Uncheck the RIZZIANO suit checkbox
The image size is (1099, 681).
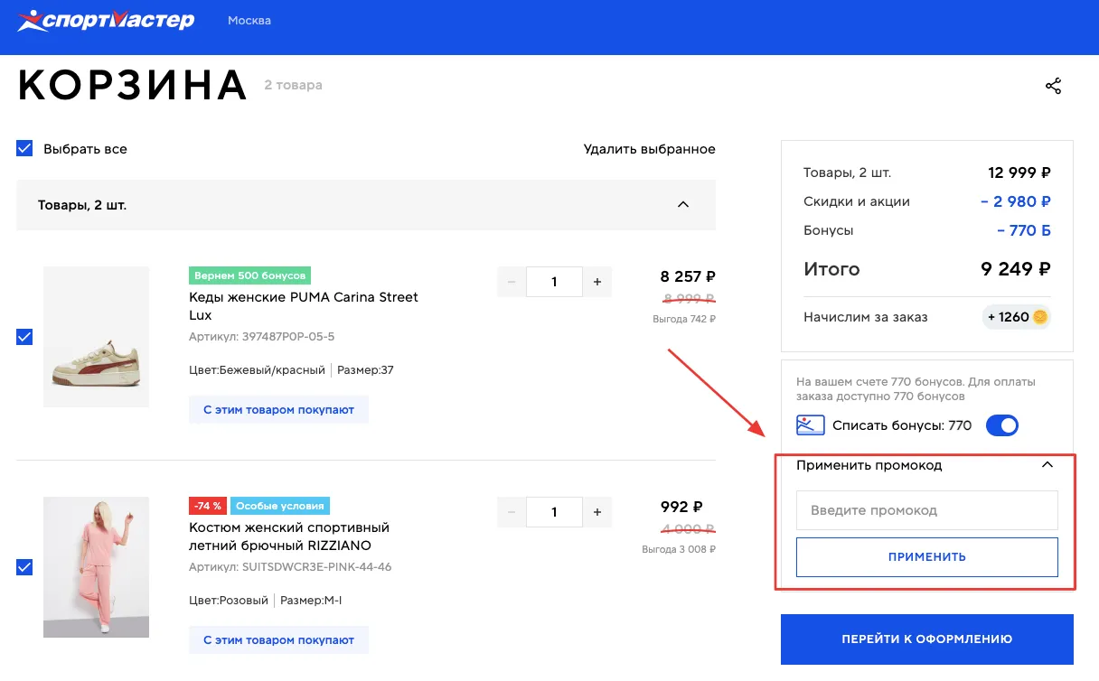(x=24, y=567)
